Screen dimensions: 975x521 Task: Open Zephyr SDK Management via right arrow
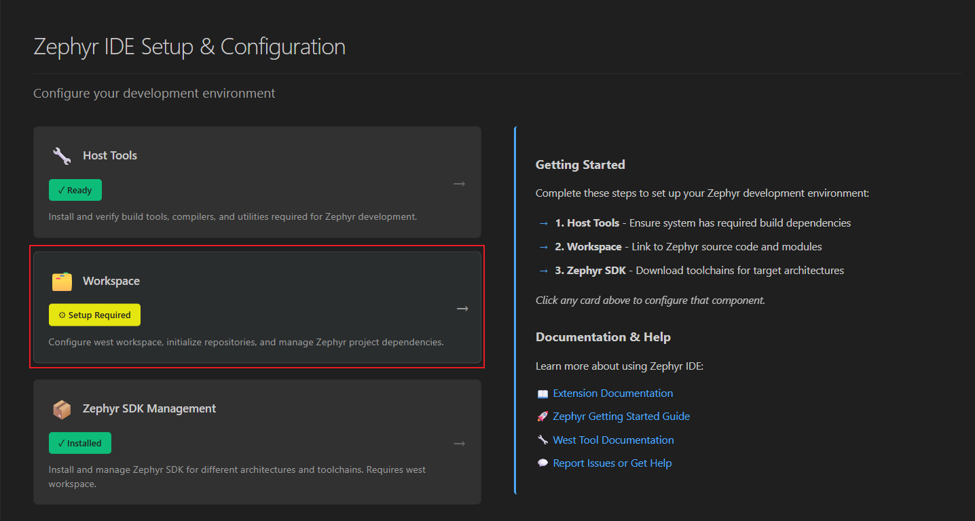[460, 444]
